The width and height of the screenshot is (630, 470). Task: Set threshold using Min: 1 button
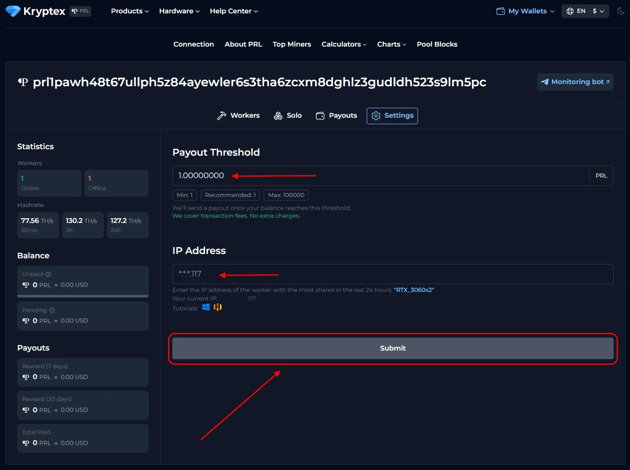coord(184,195)
